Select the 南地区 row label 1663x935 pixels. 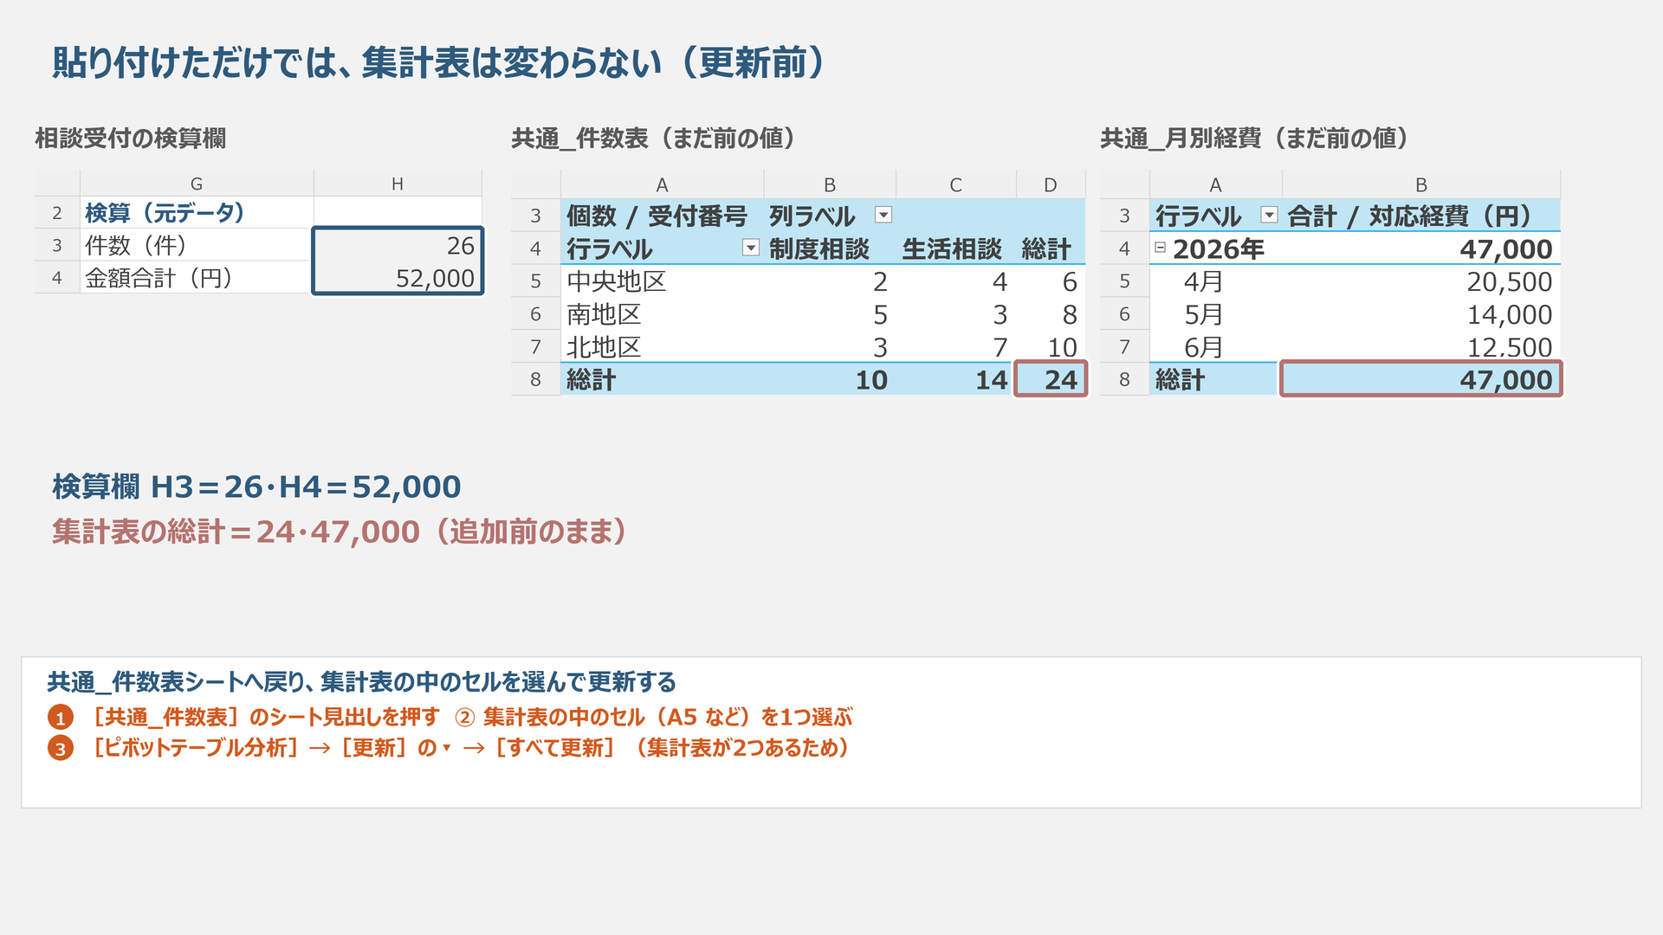[662, 314]
